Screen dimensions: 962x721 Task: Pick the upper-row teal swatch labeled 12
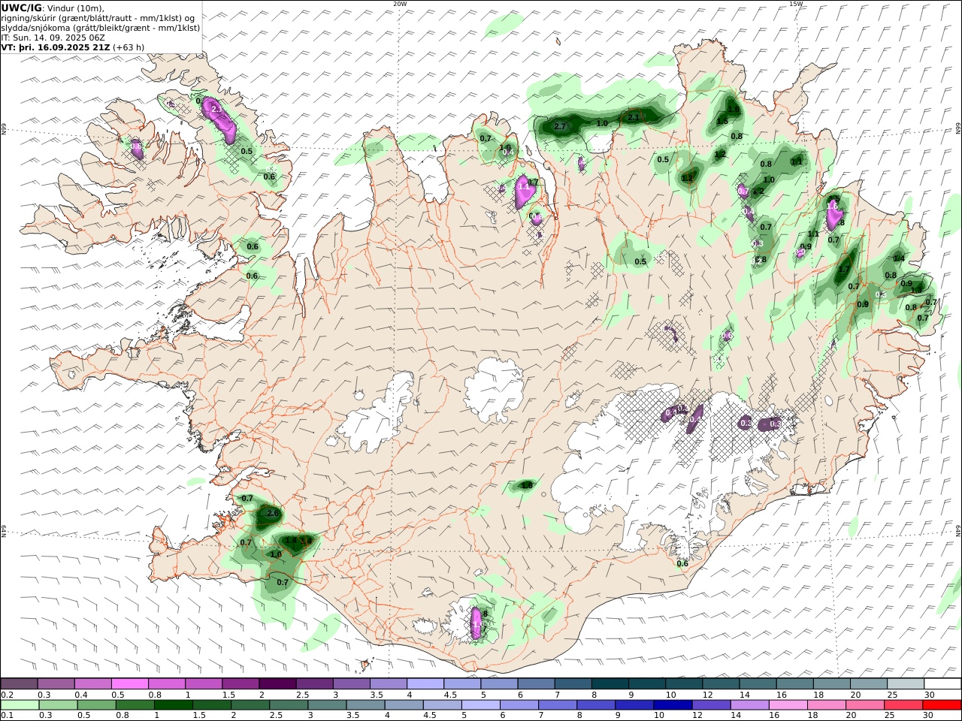pos(720,683)
